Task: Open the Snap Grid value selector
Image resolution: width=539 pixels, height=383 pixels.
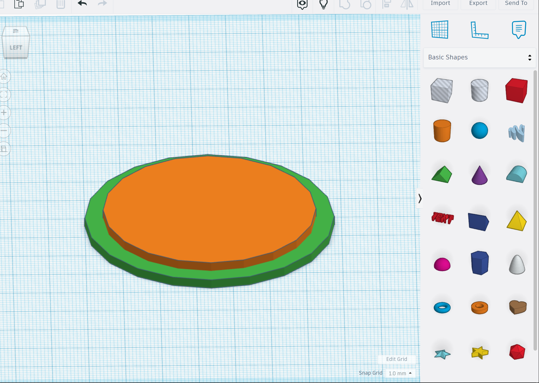Action: (400, 373)
